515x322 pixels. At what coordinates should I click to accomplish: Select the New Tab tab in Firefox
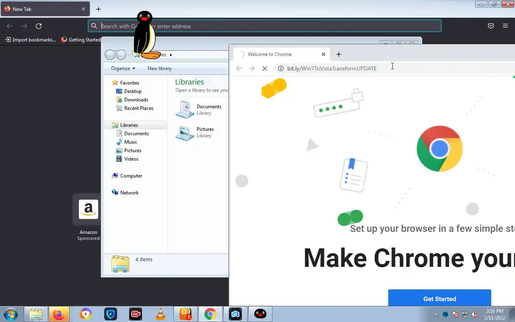point(45,9)
